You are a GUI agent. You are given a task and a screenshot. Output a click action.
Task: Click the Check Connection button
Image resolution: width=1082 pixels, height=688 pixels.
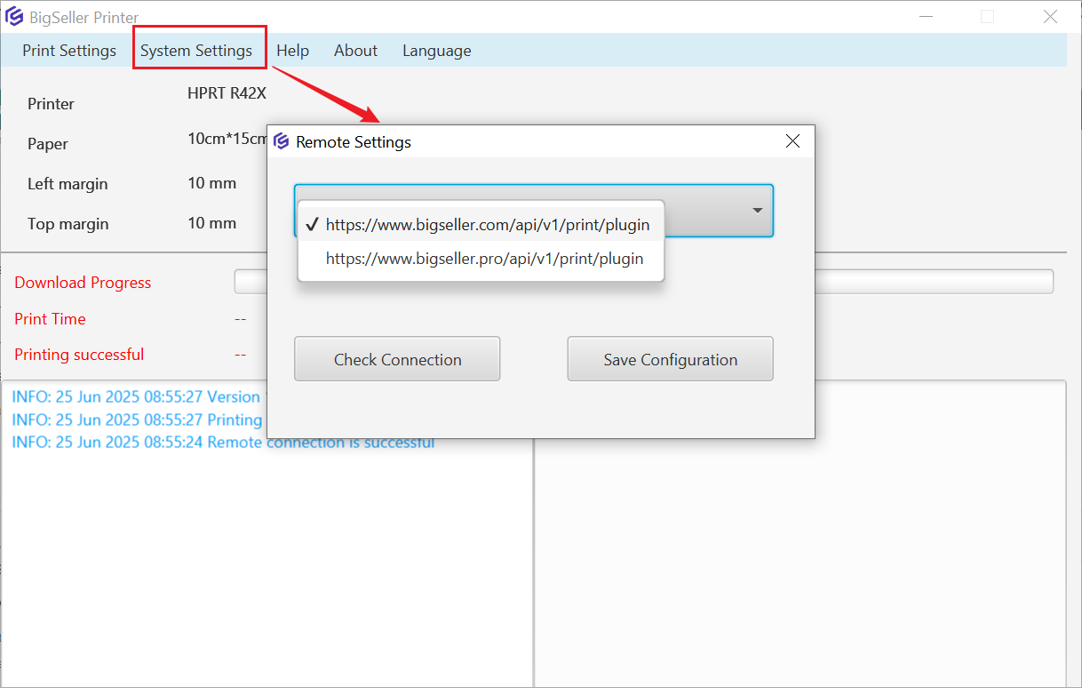pyautogui.click(x=397, y=359)
